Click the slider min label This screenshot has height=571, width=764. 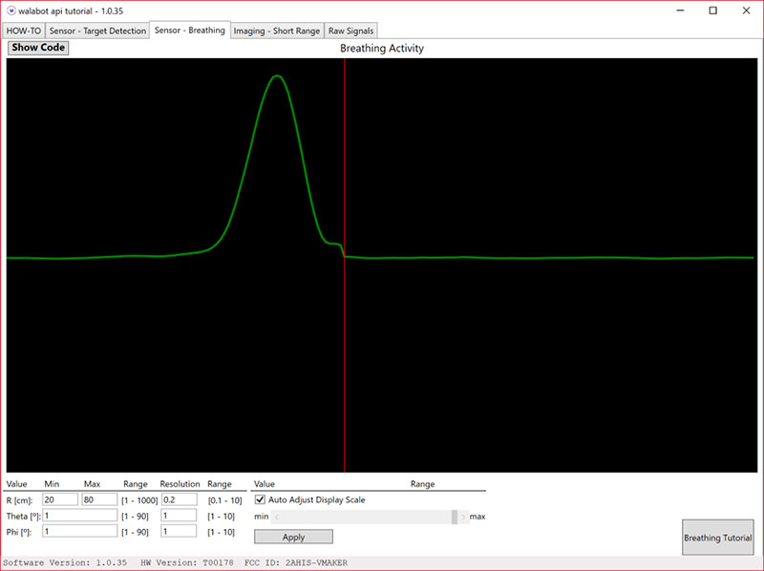pyautogui.click(x=261, y=517)
